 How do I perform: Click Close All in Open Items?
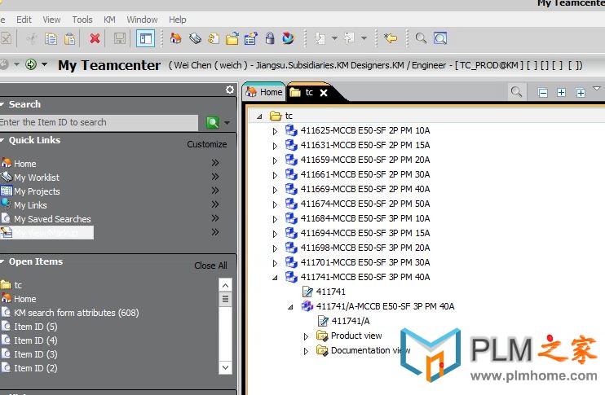point(210,266)
